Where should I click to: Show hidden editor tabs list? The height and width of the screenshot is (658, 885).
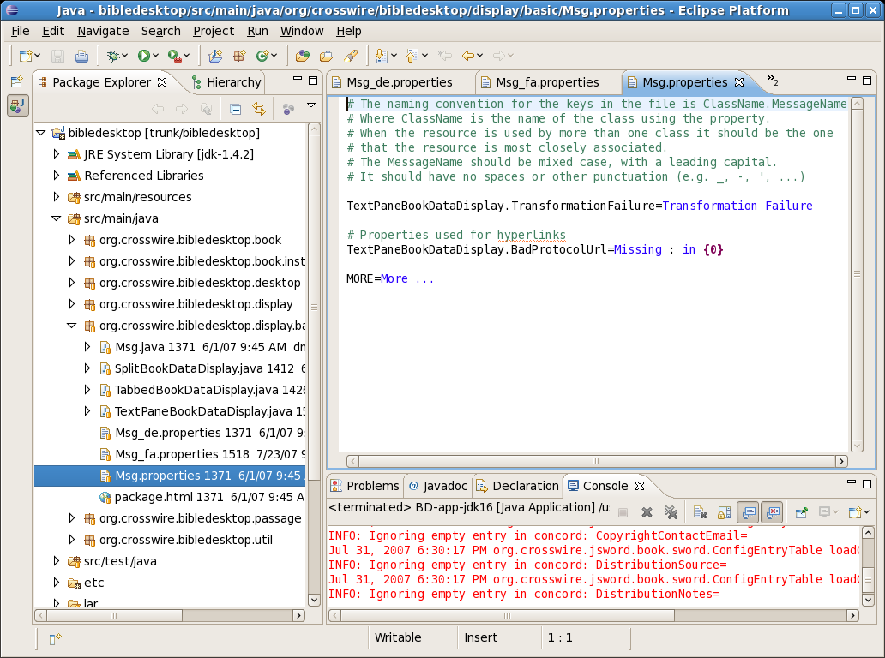[773, 81]
